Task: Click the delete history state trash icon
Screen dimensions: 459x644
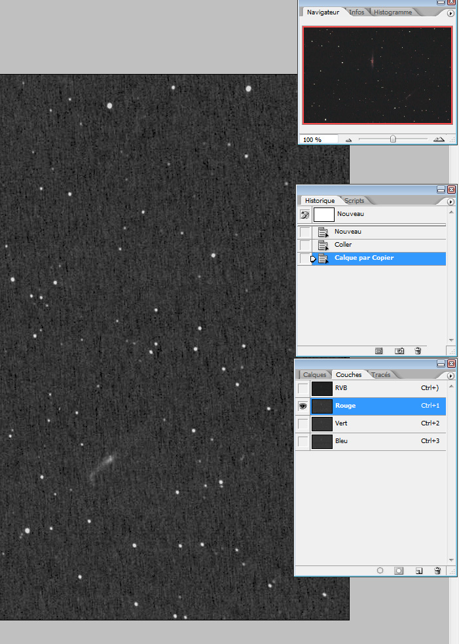Action: click(418, 351)
